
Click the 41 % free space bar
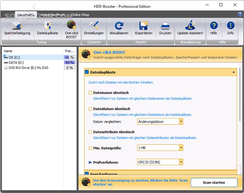[x=70, y=57]
